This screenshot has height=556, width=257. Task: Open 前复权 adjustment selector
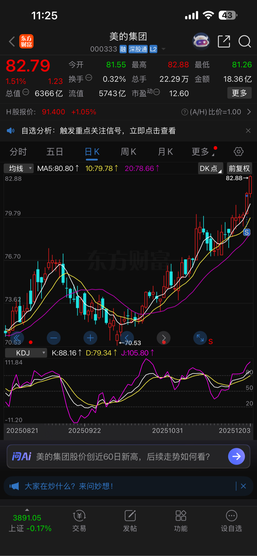click(239, 168)
